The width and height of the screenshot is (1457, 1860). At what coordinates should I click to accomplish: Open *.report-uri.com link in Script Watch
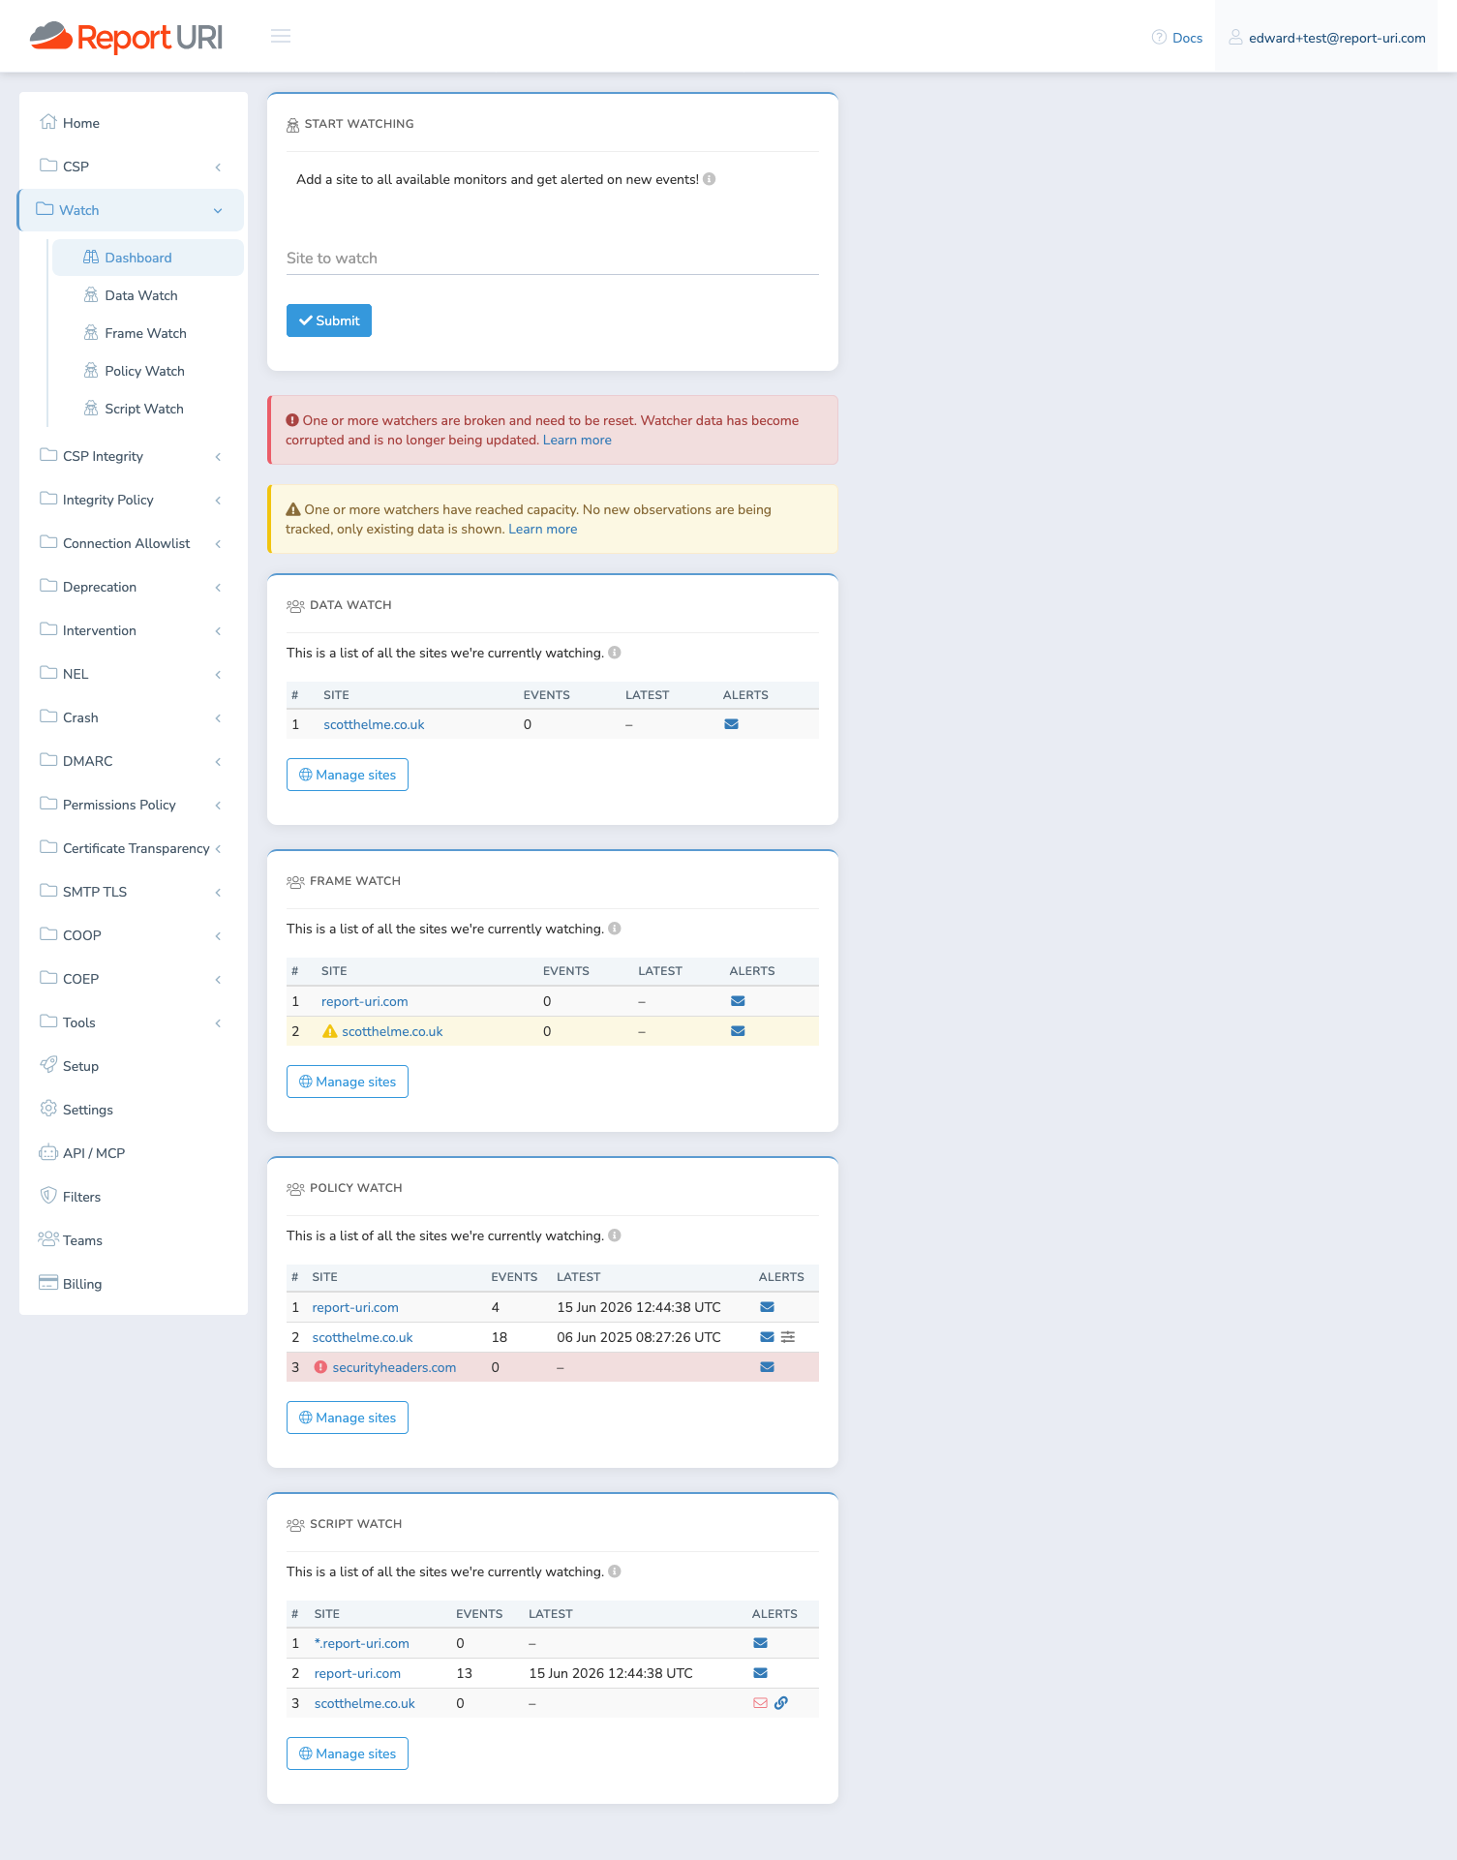point(362,1643)
